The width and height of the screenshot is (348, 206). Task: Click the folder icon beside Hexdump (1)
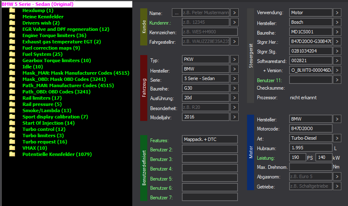[x=12, y=10]
